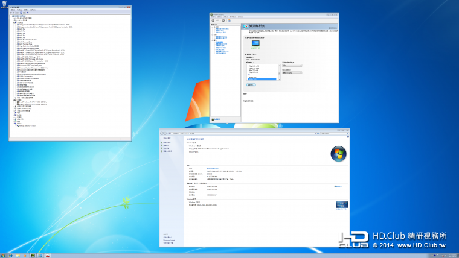Open 行動作業中心 link in System sidebar

pos(168,238)
